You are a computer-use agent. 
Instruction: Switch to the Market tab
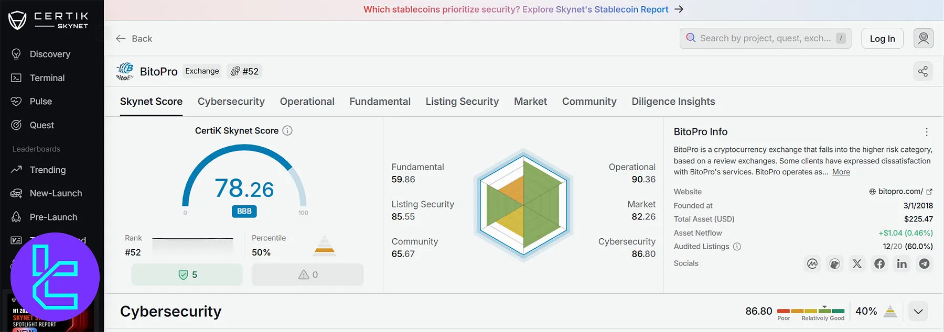point(530,102)
